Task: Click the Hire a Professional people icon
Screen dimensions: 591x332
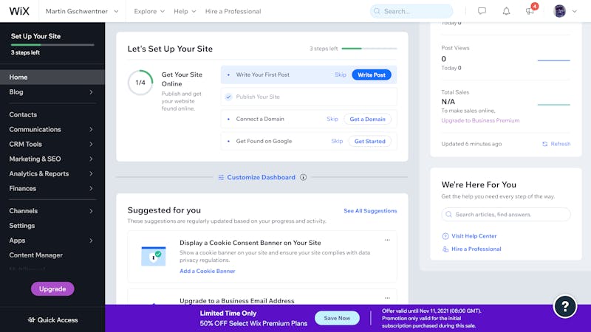Action: click(445, 249)
